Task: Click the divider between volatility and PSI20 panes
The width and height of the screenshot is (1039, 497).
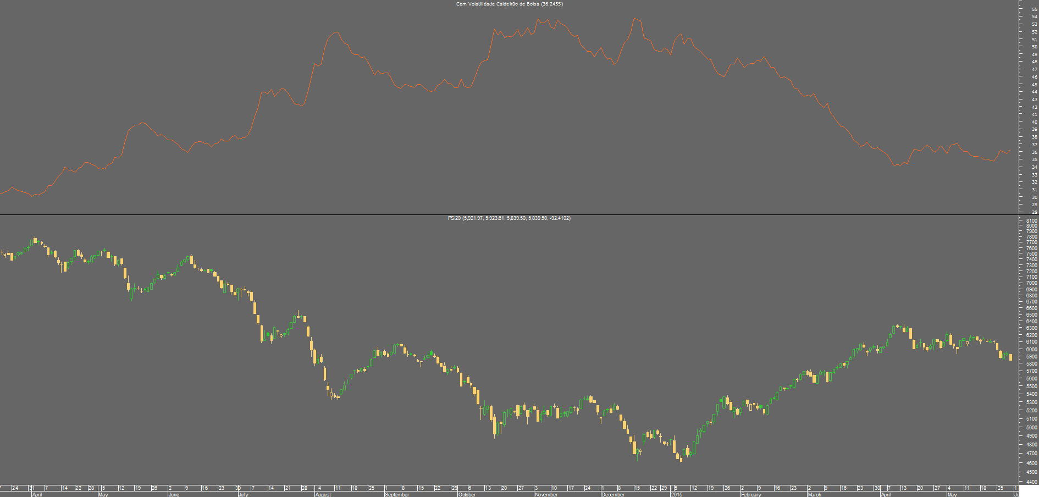Action: 519,214
